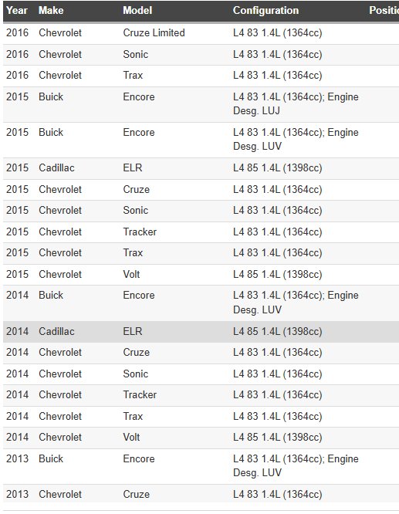Click the Position column header
399x514 pixels.
click(384, 11)
